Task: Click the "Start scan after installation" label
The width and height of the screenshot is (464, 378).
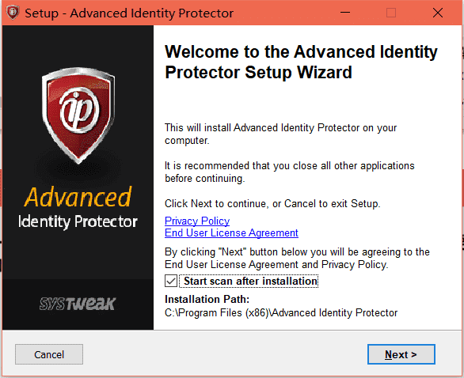Action: tap(251, 281)
